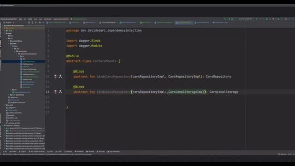Click the main breadcrumb in navigation bar
This screenshot has width=295, height=166.
[x=30, y=19]
